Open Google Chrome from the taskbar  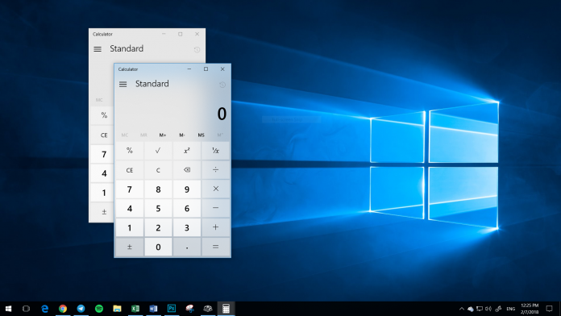tap(63, 309)
